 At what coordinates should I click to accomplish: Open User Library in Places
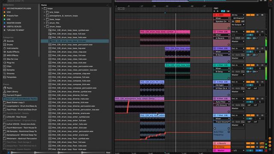pos(12,92)
